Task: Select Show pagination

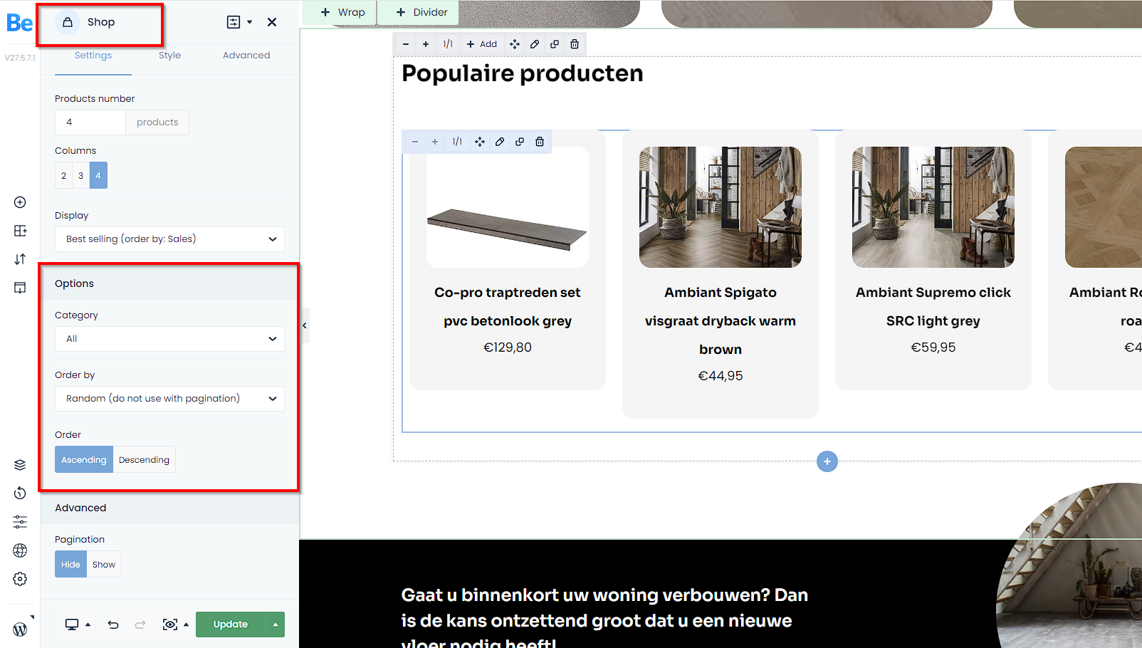Action: 104,565
